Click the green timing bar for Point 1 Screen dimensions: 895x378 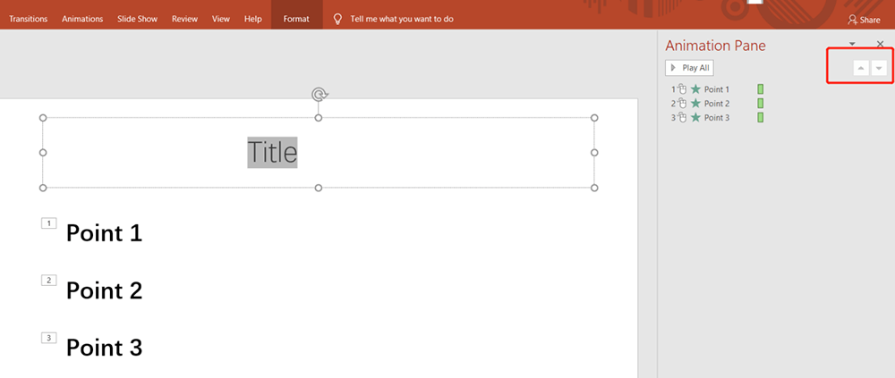click(761, 89)
